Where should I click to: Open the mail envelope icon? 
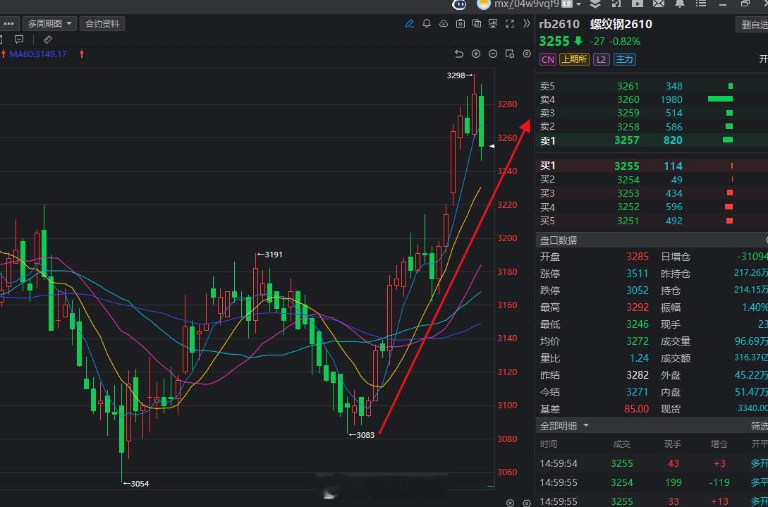[x=659, y=4]
